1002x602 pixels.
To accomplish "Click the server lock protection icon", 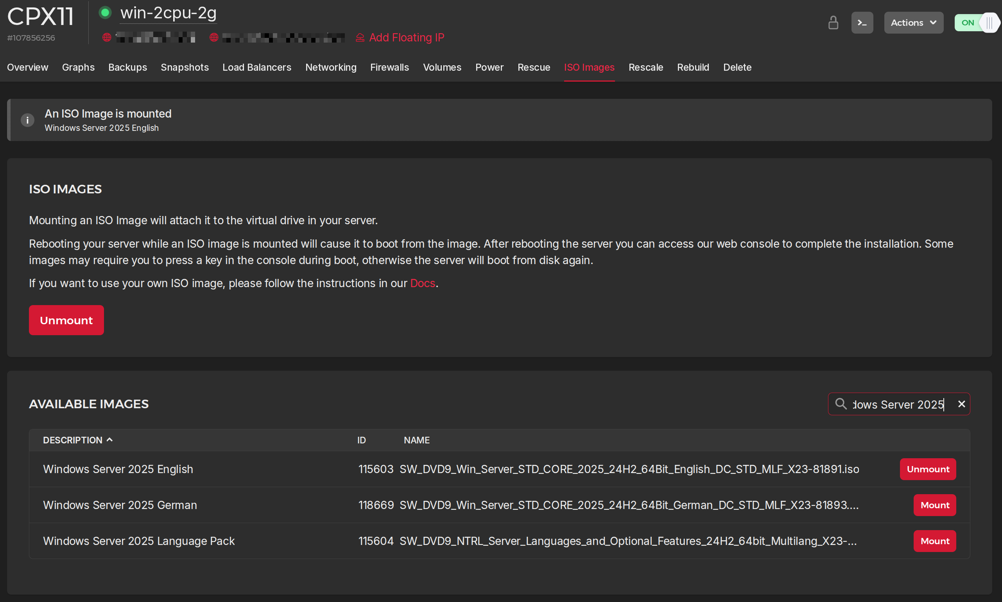I will tap(833, 23).
